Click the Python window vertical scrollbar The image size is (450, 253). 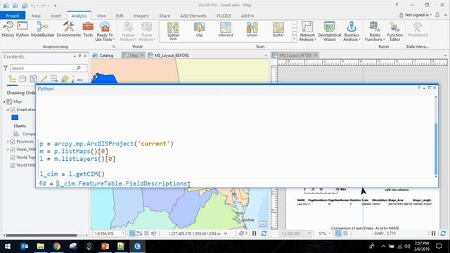pyautogui.click(x=436, y=149)
